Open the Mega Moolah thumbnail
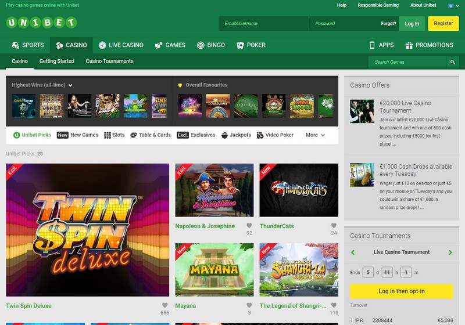Screen dimensions: 465x325 coord(302,106)
